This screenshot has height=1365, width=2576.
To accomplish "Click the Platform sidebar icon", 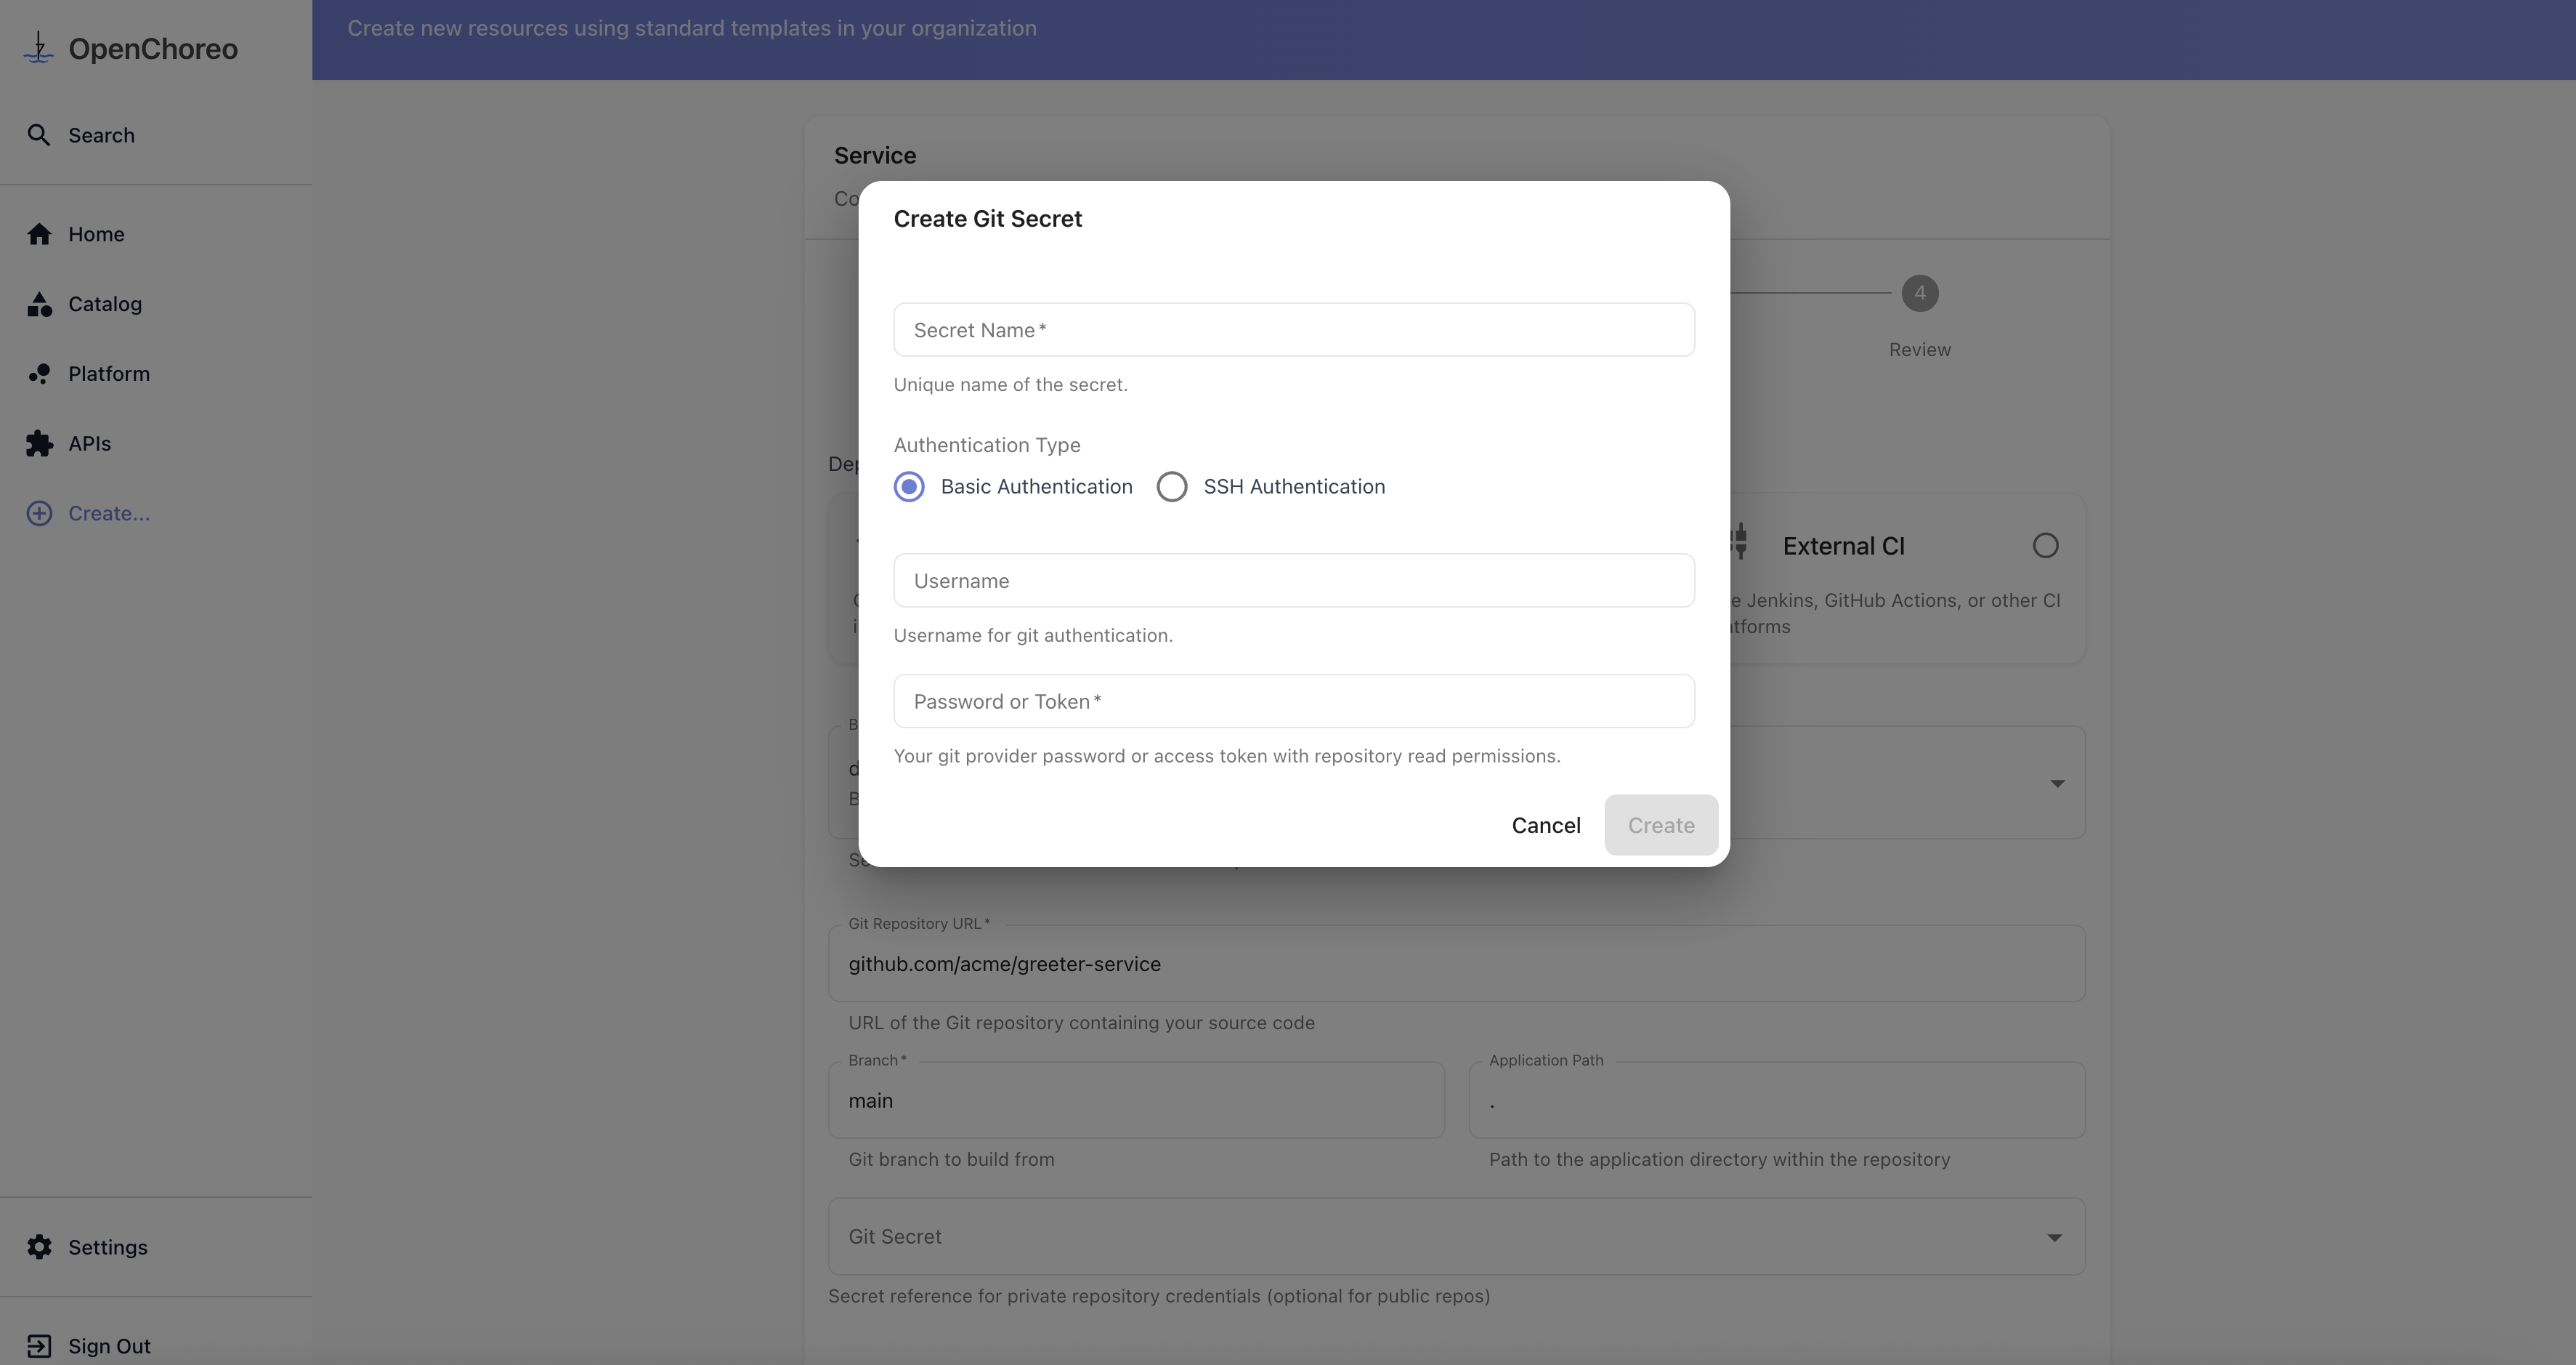I will coord(39,374).
